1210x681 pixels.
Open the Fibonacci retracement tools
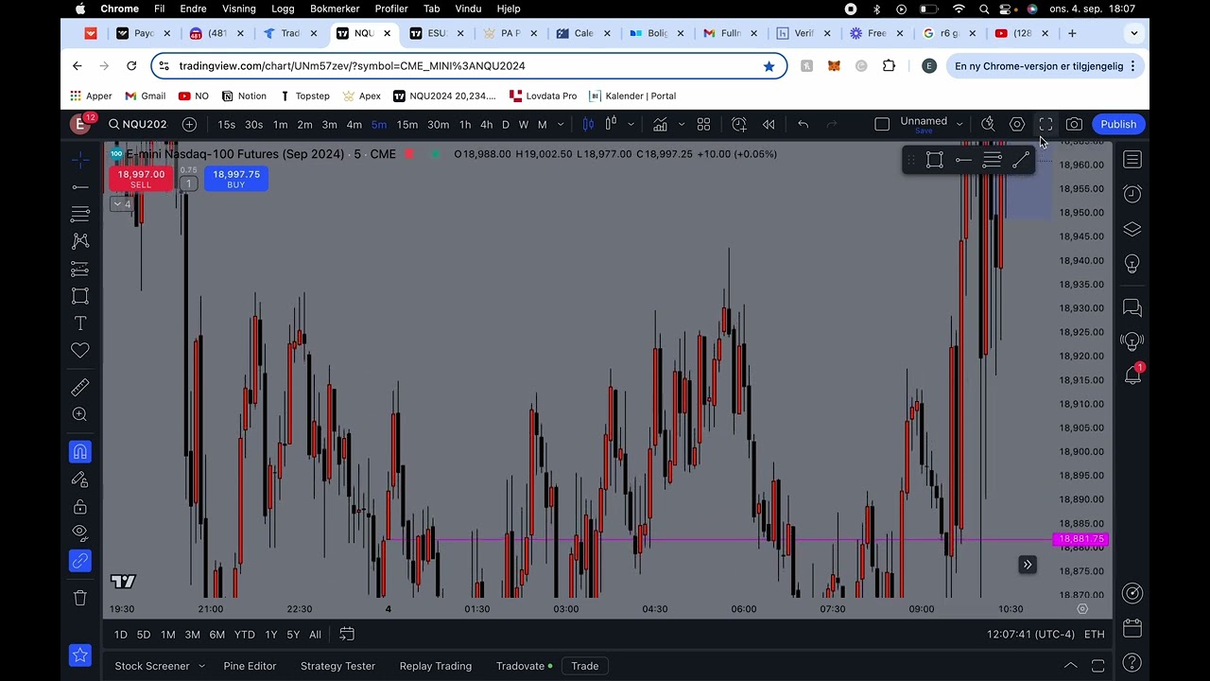pyautogui.click(x=80, y=214)
